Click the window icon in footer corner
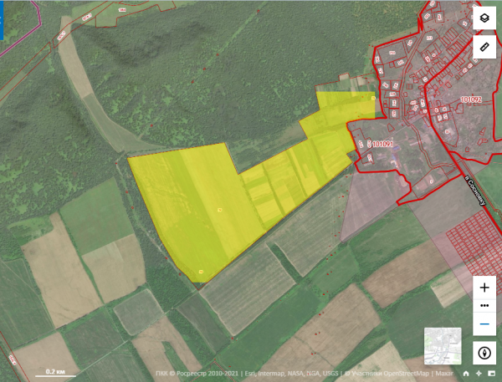The width and height of the screenshot is (502, 382). (x=491, y=374)
